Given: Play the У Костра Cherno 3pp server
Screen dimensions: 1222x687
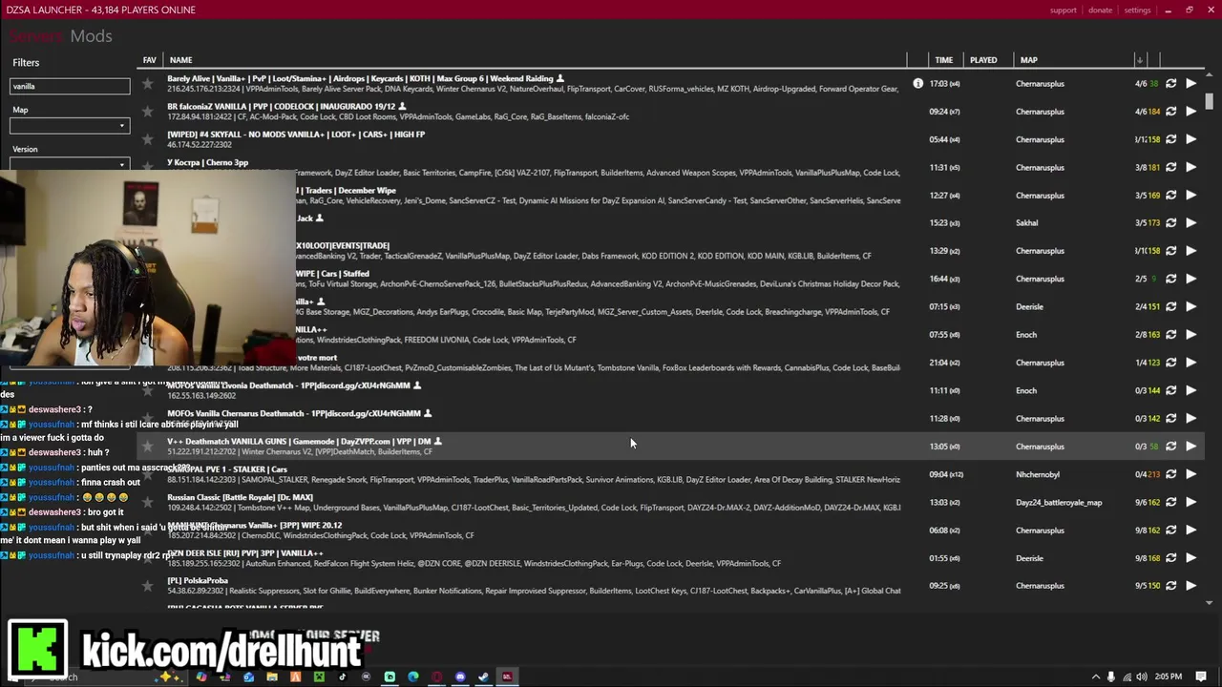Looking at the screenshot, I should (1190, 167).
